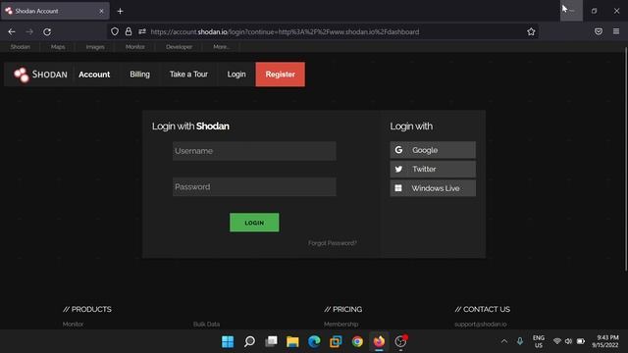The image size is (628, 353).
Task: Click support@shodan.io contact link
Action: (481, 325)
